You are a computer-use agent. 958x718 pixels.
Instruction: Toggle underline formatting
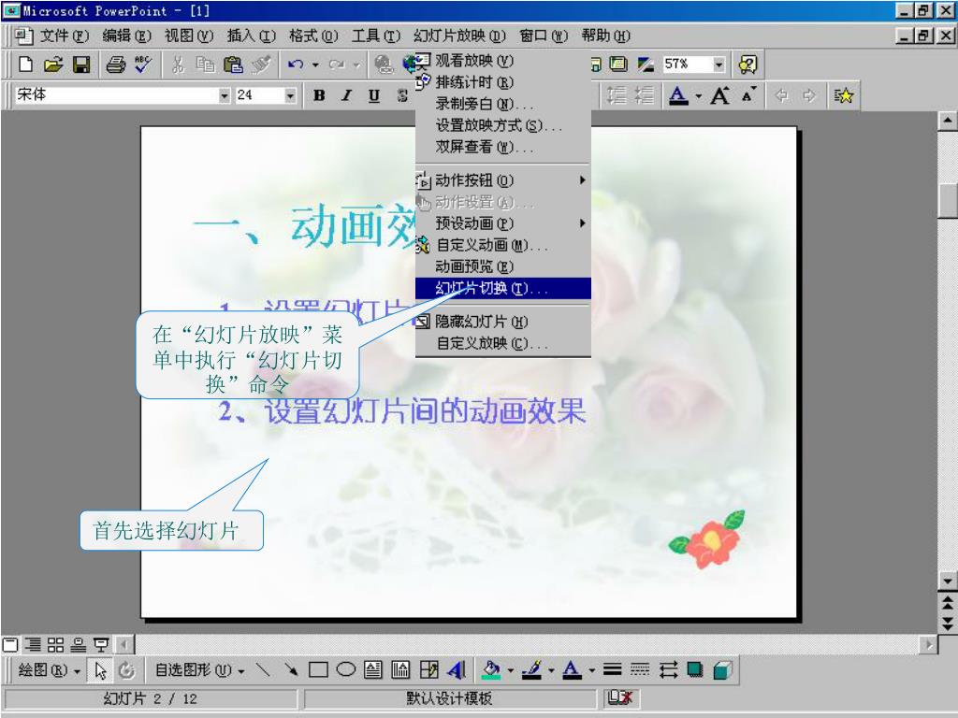pos(374,95)
